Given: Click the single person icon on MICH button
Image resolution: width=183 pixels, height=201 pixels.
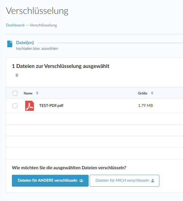Looking at the screenshot, I should pos(153,181).
